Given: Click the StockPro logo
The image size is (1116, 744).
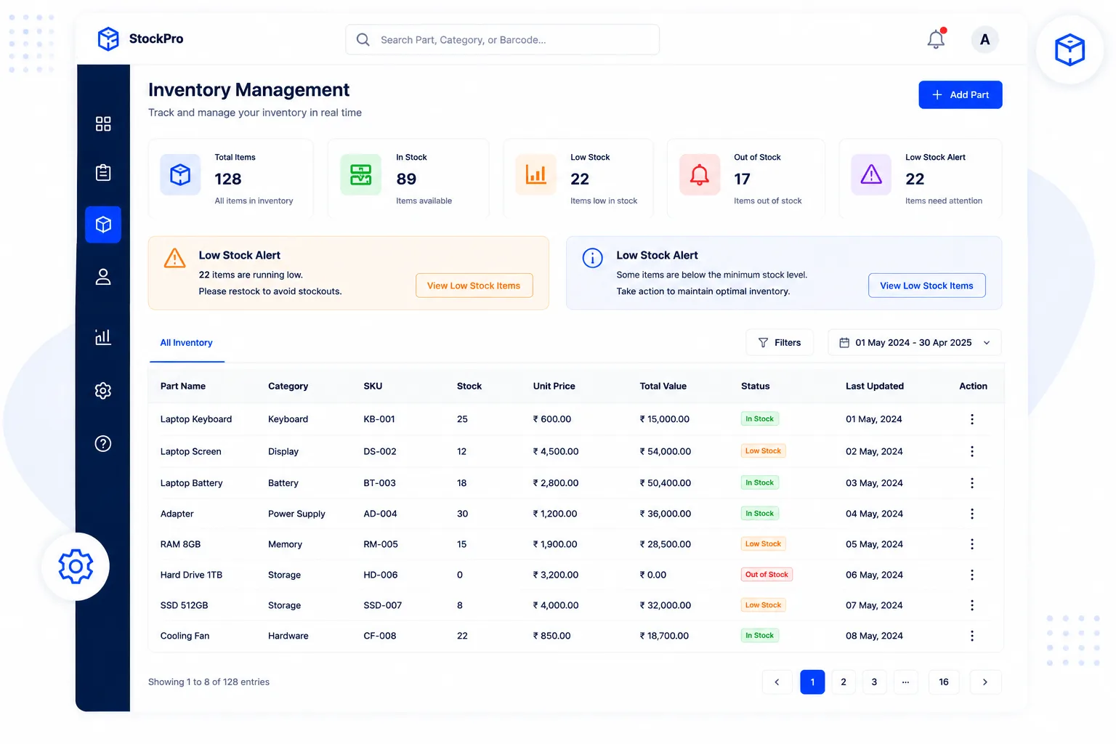Looking at the screenshot, I should pyautogui.click(x=140, y=39).
